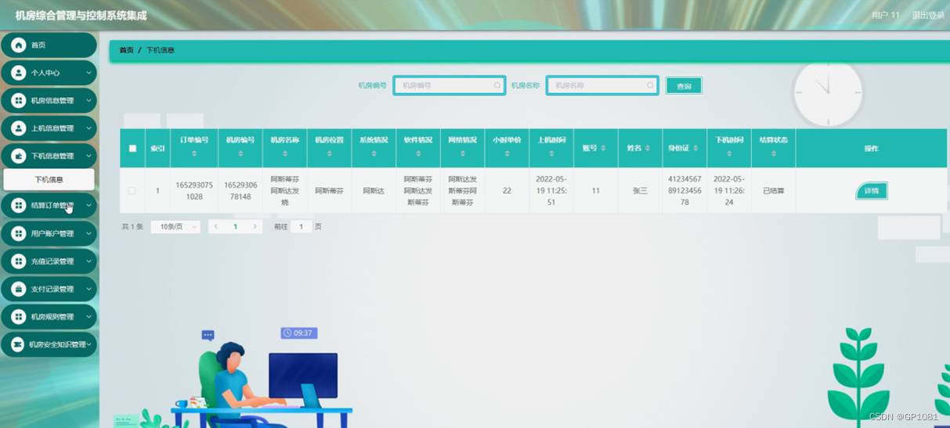Focus the 机房名称 search input
The height and width of the screenshot is (428, 950).
(602, 85)
